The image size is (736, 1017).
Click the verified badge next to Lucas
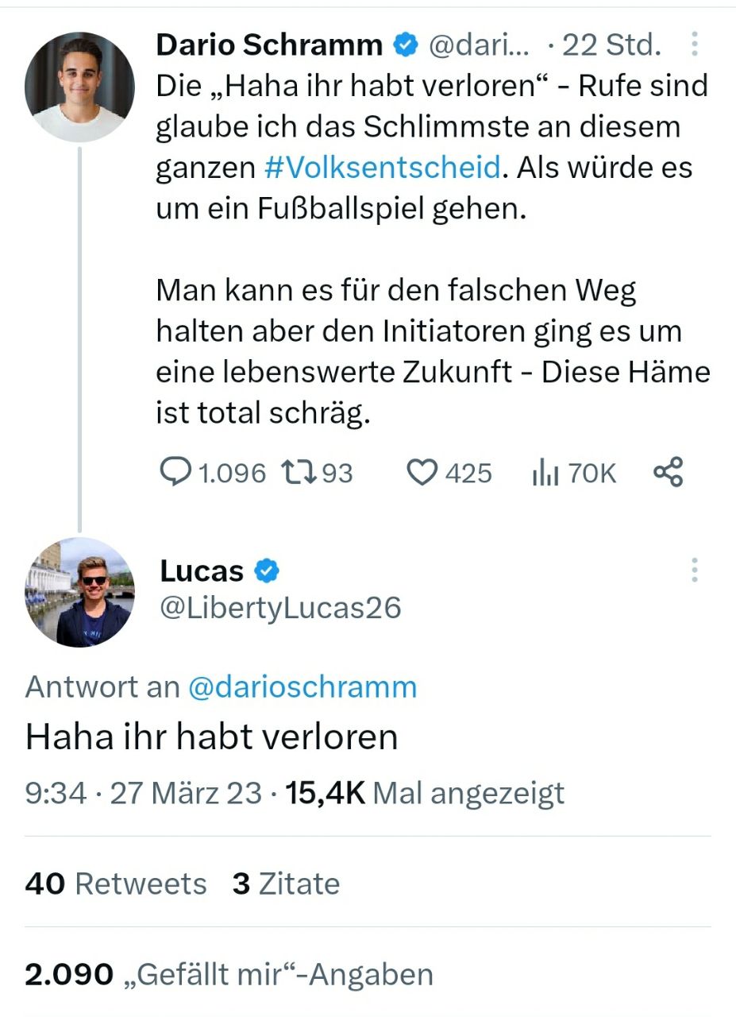click(266, 570)
